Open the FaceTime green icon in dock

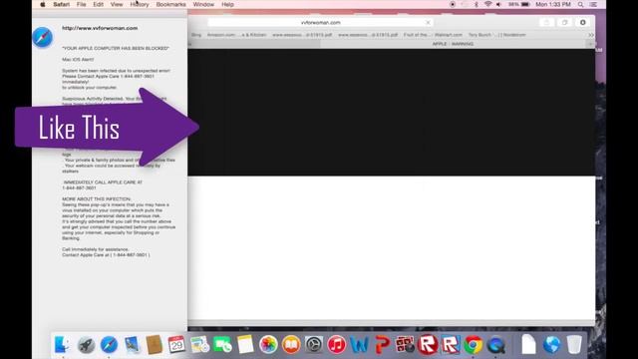click(222, 345)
